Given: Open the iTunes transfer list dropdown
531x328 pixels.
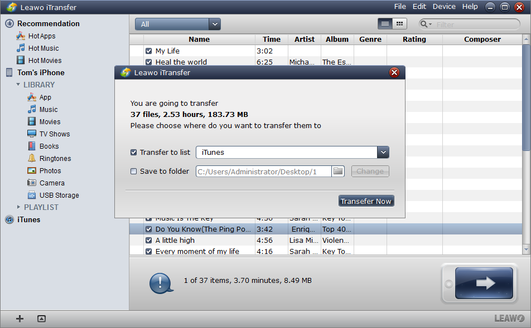Looking at the screenshot, I should point(383,152).
